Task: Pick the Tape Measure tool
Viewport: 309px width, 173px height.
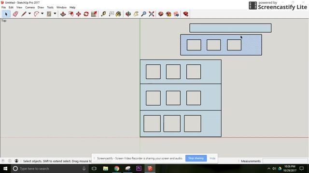Action: click(x=103, y=14)
